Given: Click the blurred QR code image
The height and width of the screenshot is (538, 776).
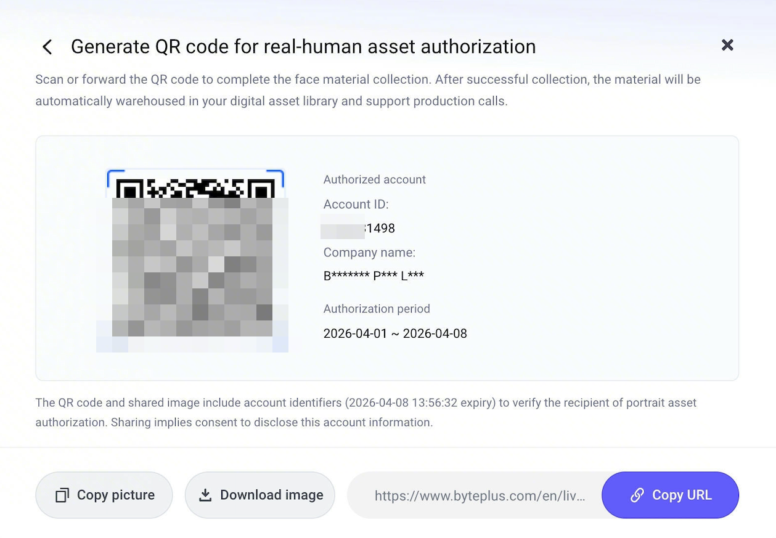Looking at the screenshot, I should 194,262.
